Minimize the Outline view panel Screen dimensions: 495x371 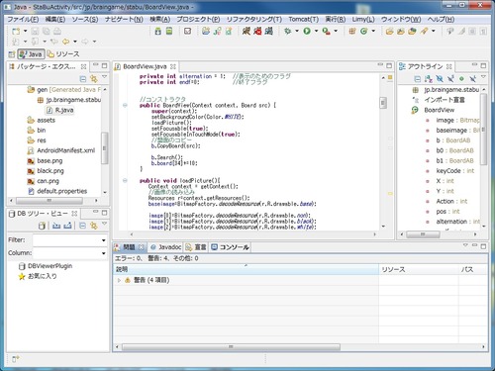(x=474, y=65)
